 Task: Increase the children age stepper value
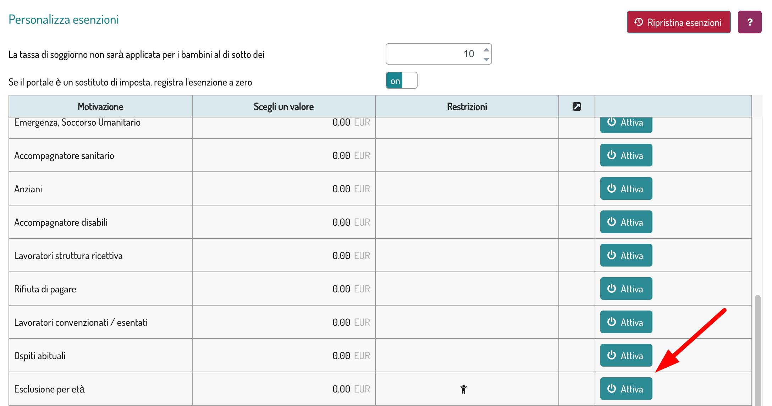pyautogui.click(x=486, y=50)
